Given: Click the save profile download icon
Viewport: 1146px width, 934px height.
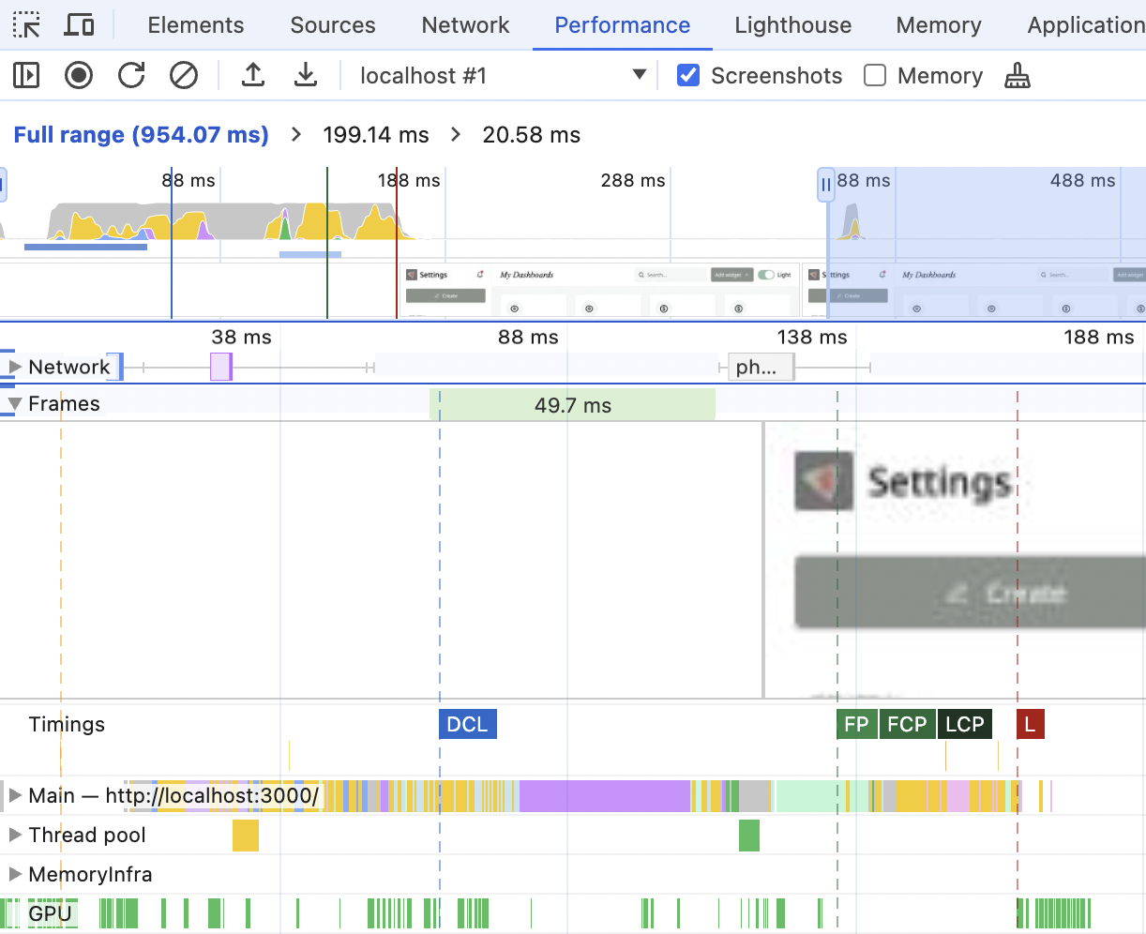Looking at the screenshot, I should [x=306, y=75].
